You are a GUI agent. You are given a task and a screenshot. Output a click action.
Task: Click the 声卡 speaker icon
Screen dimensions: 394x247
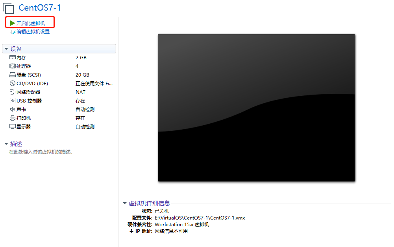[x=13, y=109]
